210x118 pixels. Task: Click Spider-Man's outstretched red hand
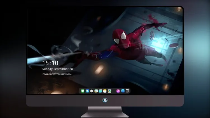tap(160, 25)
